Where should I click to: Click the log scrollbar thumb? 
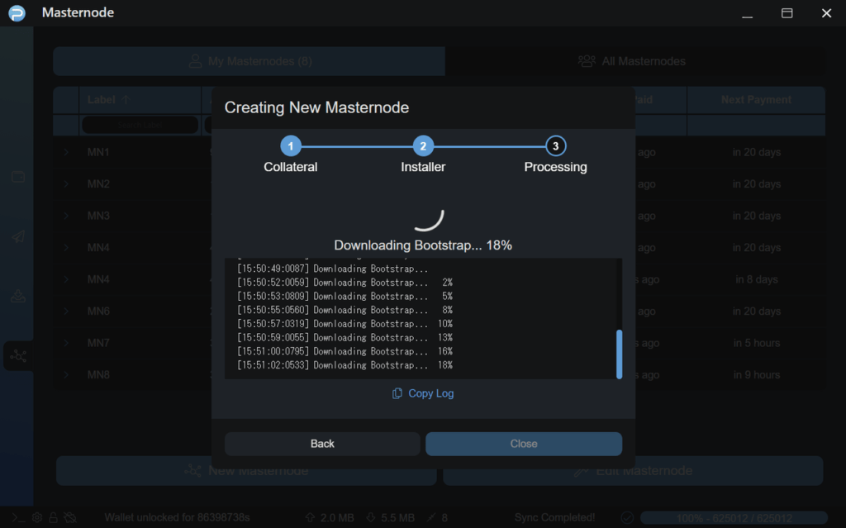619,354
